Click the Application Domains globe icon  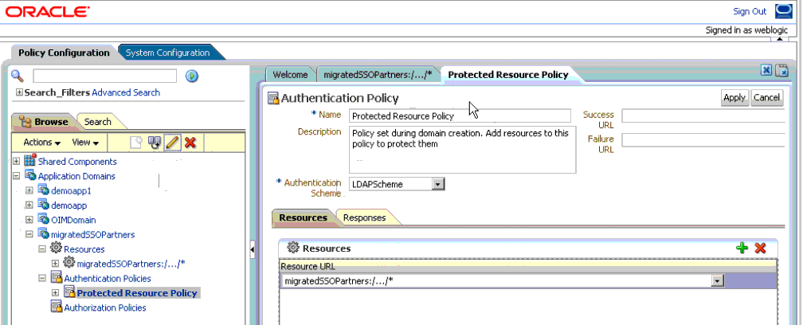point(30,176)
